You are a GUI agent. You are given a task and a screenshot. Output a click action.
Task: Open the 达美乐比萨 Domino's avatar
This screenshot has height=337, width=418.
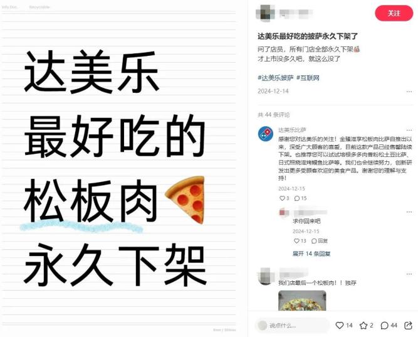pos(266,134)
